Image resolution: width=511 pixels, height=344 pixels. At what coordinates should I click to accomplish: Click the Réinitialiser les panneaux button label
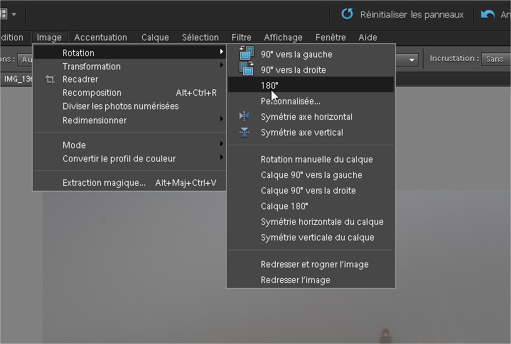(x=412, y=14)
